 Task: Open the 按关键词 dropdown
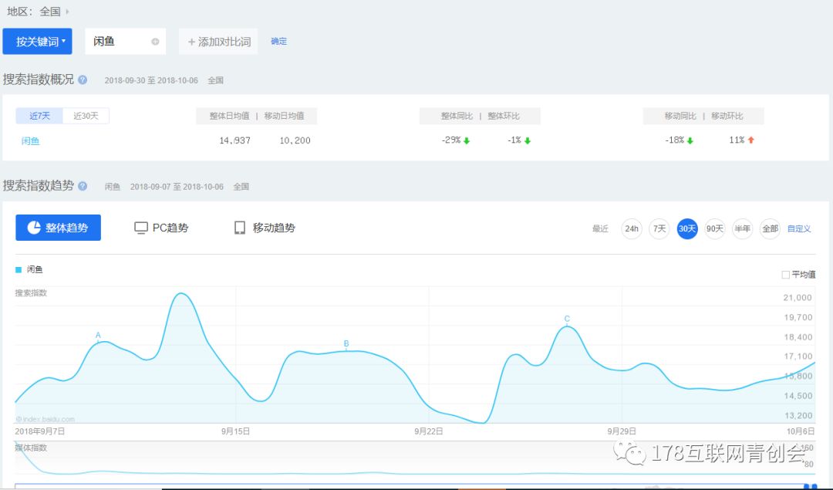37,42
